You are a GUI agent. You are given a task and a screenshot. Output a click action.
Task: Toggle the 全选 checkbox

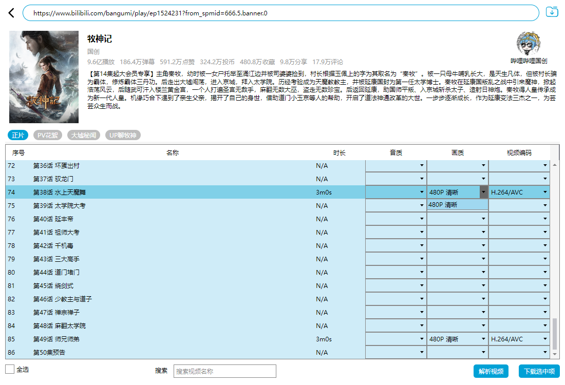tap(10, 369)
